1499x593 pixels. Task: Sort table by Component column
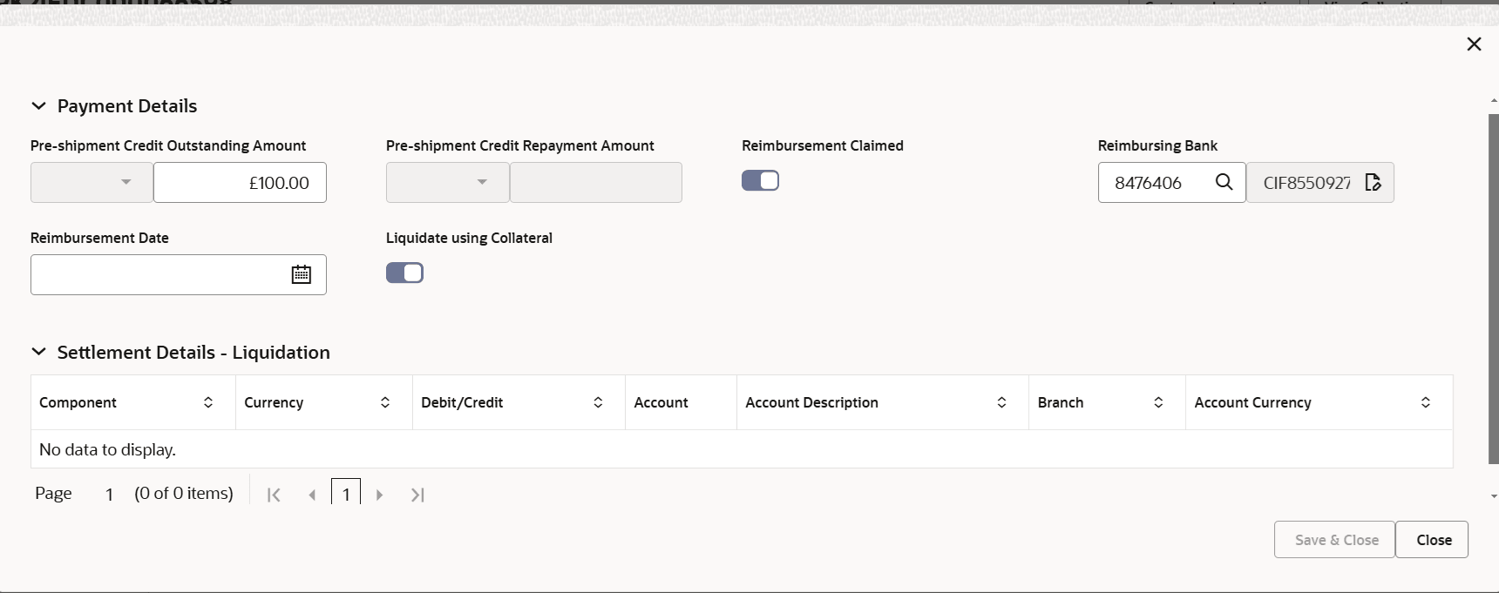click(208, 402)
